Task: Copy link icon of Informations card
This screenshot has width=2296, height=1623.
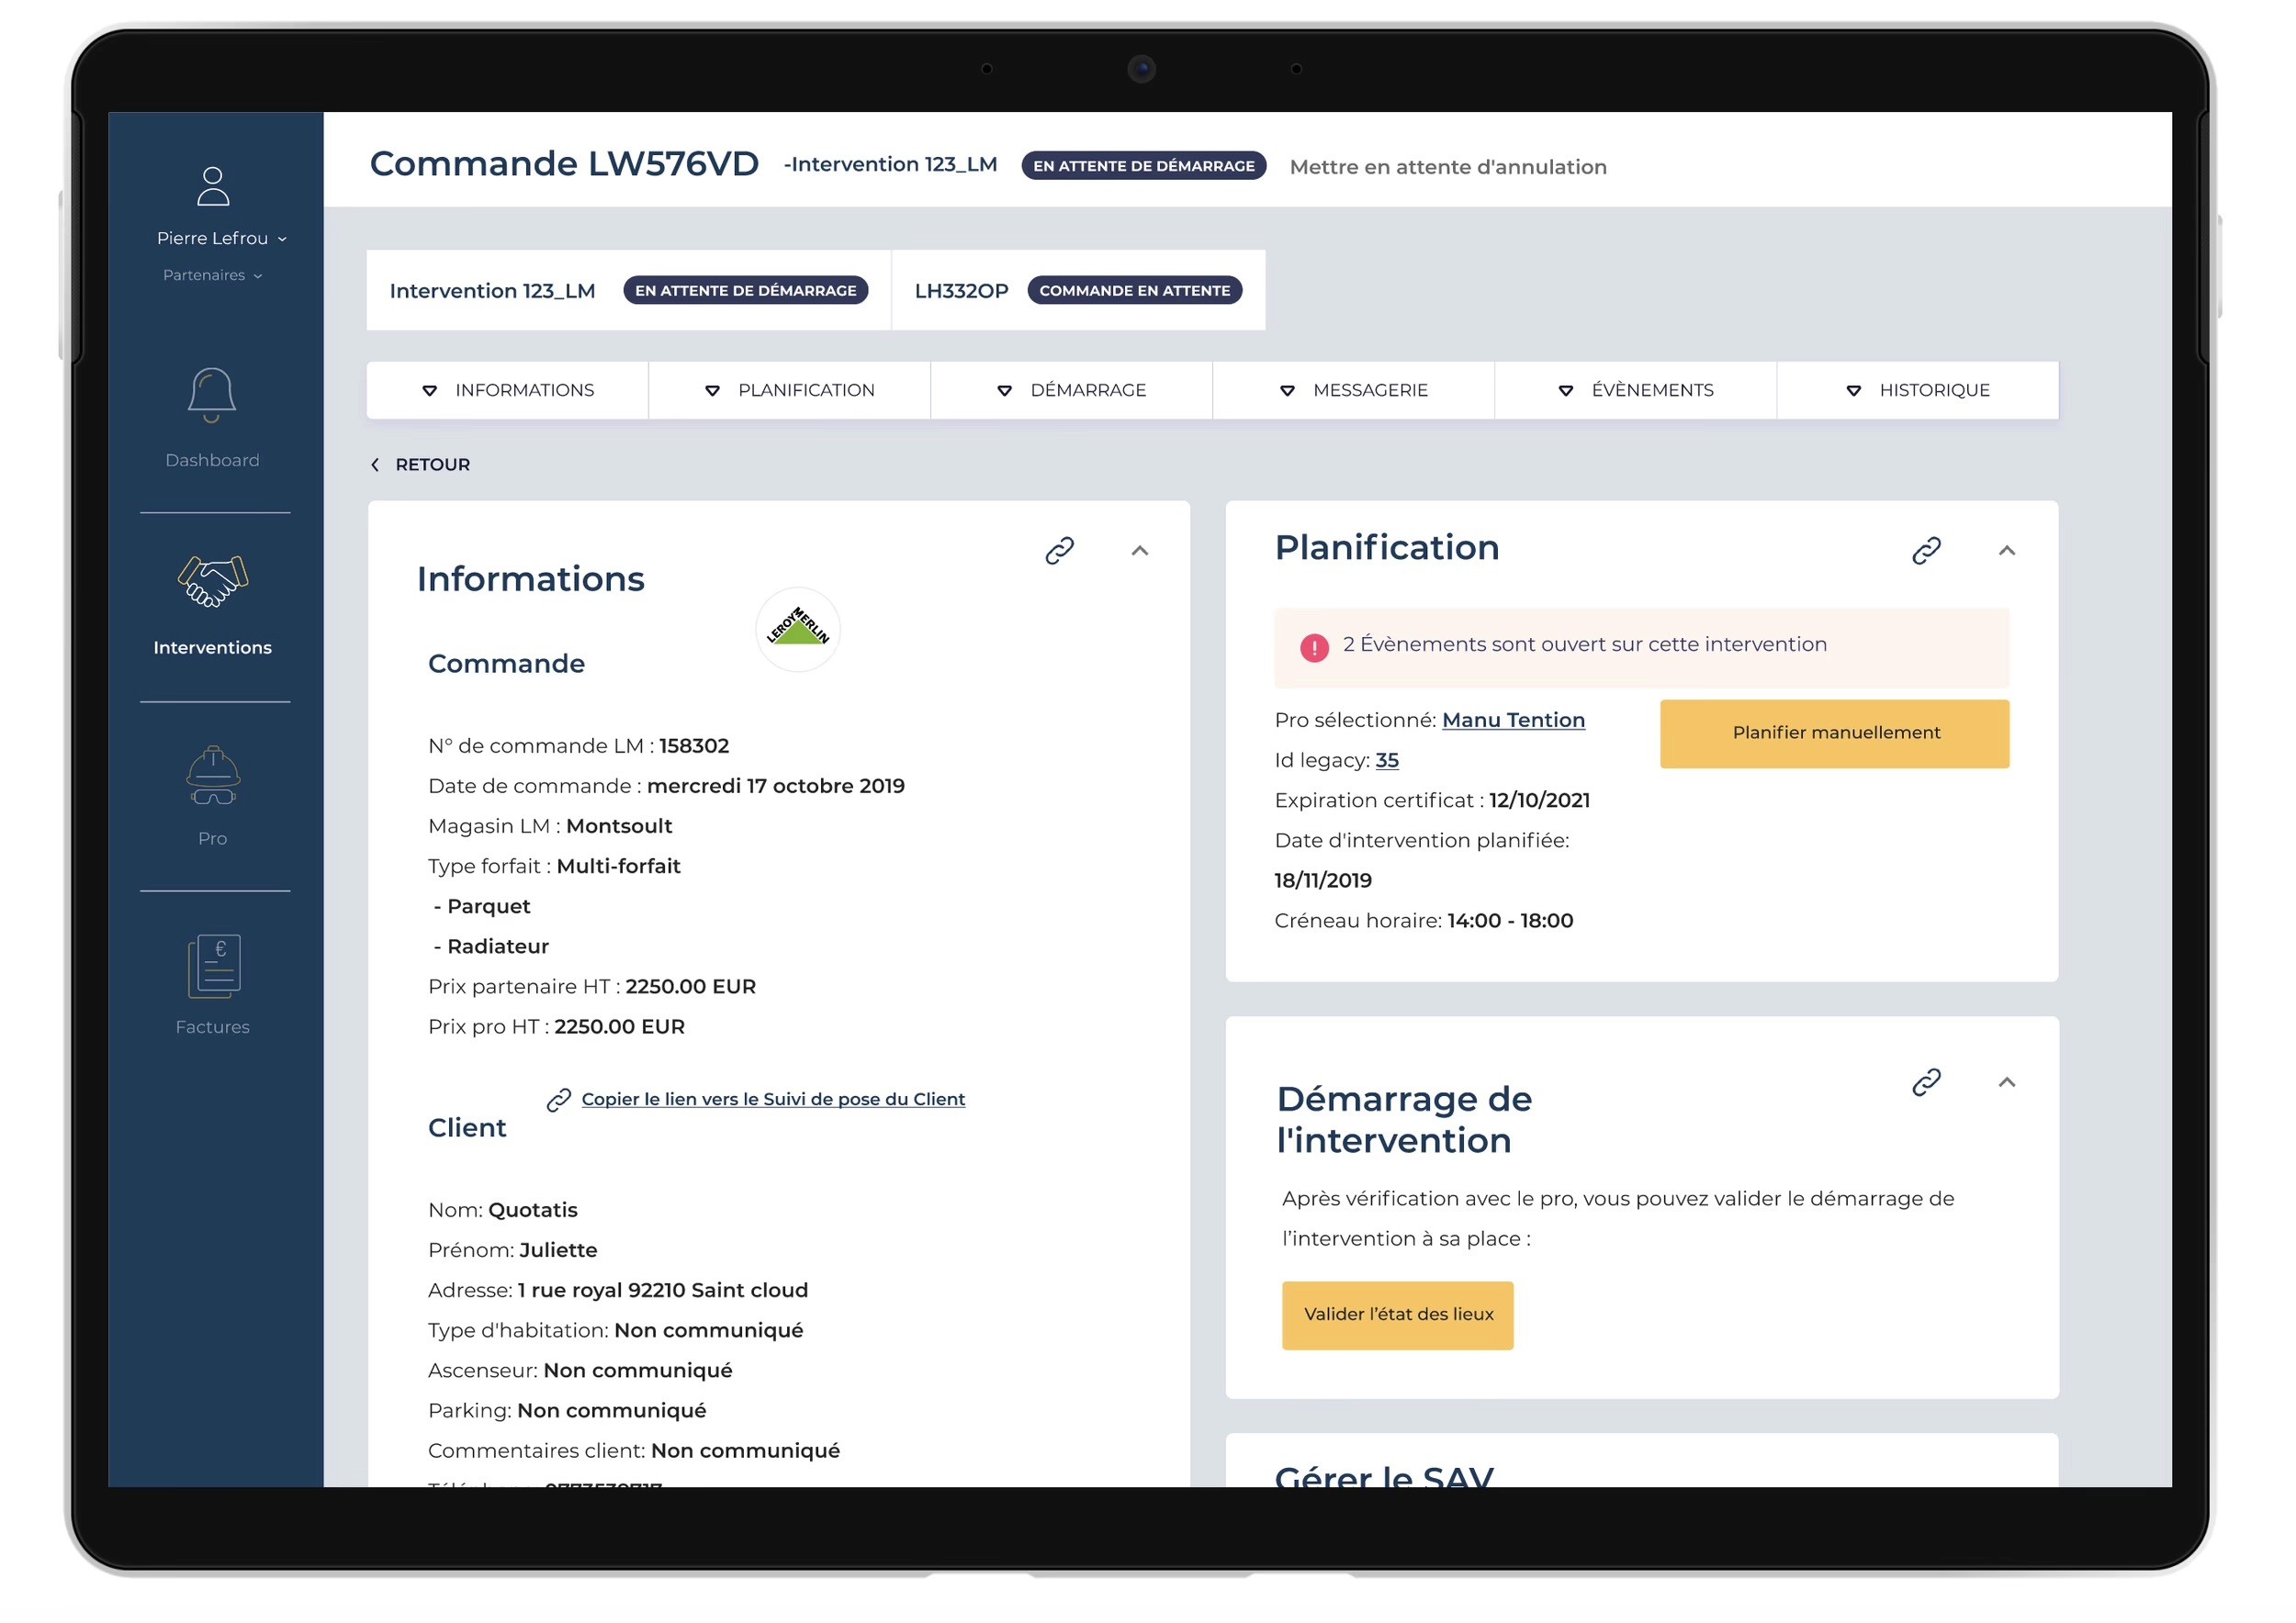Action: pos(1059,551)
